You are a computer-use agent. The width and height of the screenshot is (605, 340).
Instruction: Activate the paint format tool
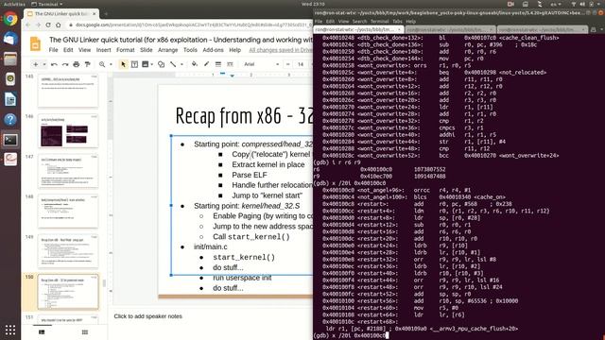[88, 64]
